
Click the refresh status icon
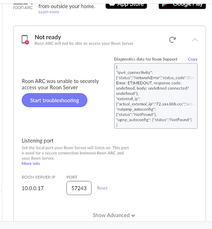[x=173, y=40]
